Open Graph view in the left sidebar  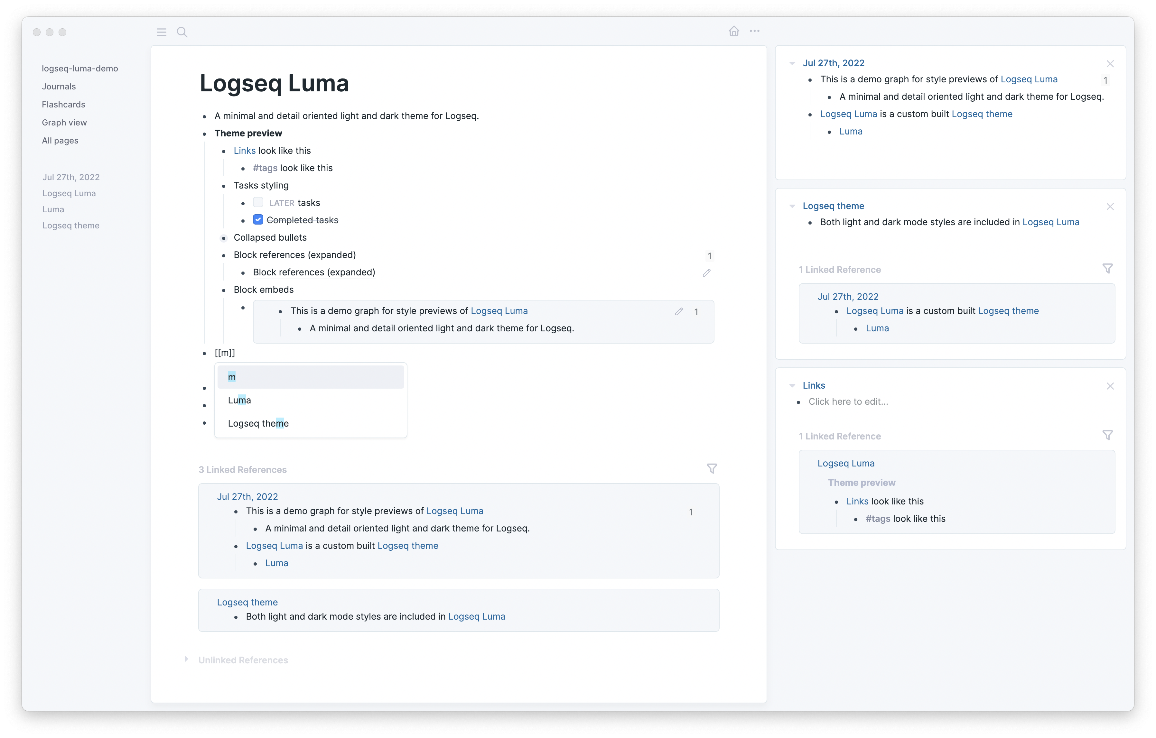pos(64,122)
